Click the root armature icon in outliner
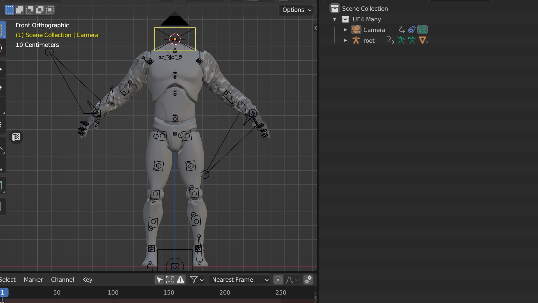The width and height of the screenshot is (538, 303). click(356, 40)
